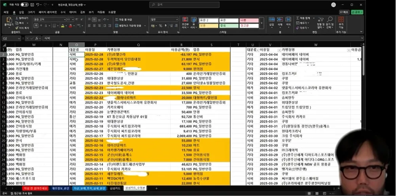The height and width of the screenshot is (196, 396).
Task: Click the 복사 copy button
Action: (x=20, y=23)
